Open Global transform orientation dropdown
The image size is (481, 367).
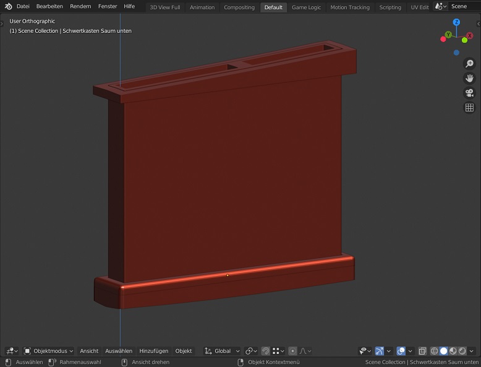pos(223,351)
